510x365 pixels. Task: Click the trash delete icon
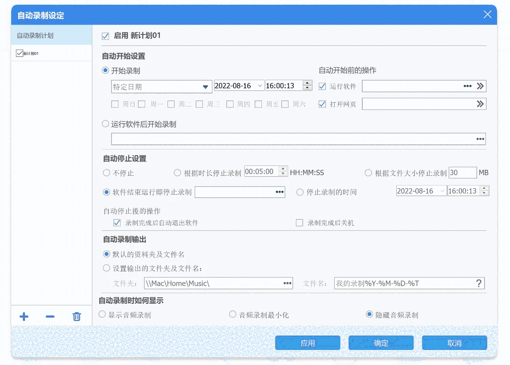coord(77,316)
